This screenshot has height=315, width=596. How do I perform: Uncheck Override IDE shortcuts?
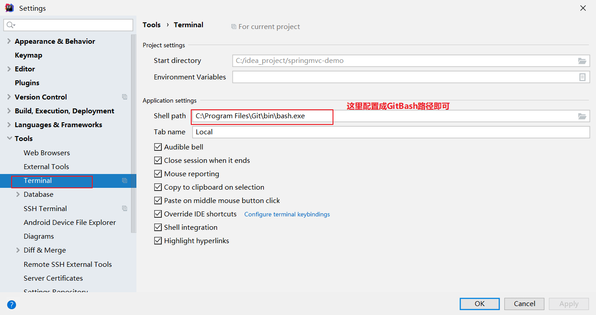158,214
